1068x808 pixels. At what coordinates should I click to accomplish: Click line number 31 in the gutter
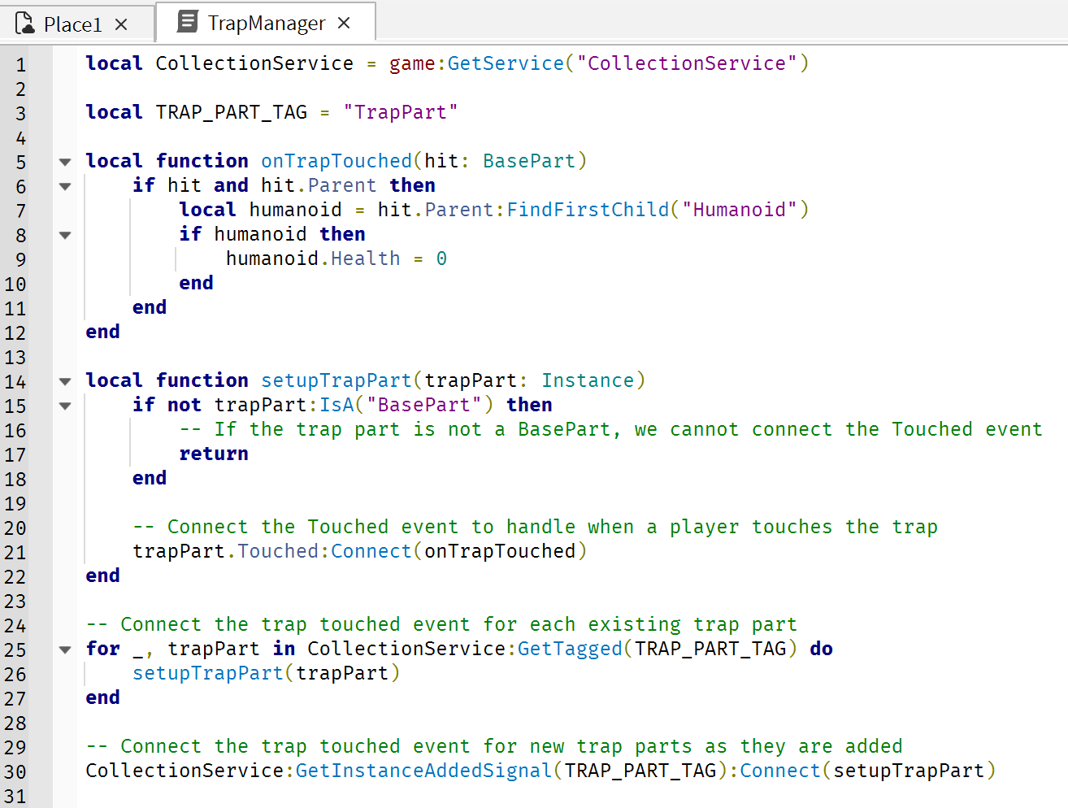point(15,797)
